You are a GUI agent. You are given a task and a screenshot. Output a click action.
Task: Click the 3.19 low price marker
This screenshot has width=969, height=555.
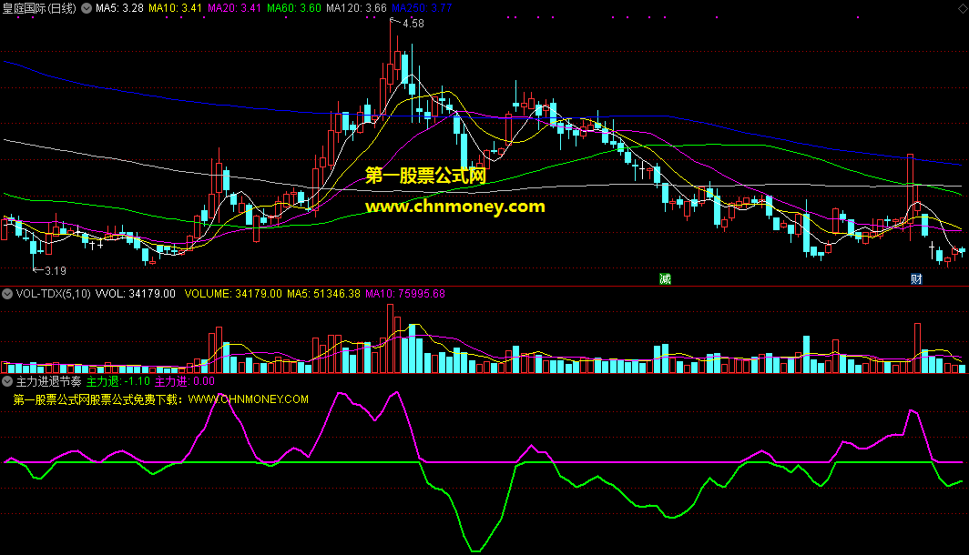tap(55, 271)
